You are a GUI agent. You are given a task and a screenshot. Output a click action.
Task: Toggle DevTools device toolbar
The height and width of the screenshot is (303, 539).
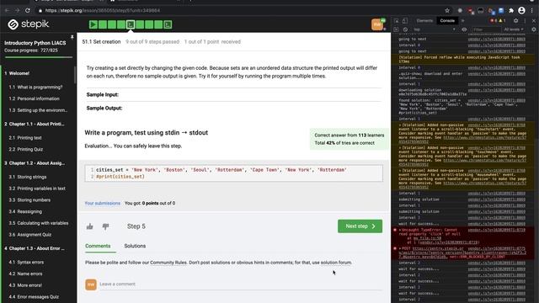pyautogui.click(x=405, y=20)
